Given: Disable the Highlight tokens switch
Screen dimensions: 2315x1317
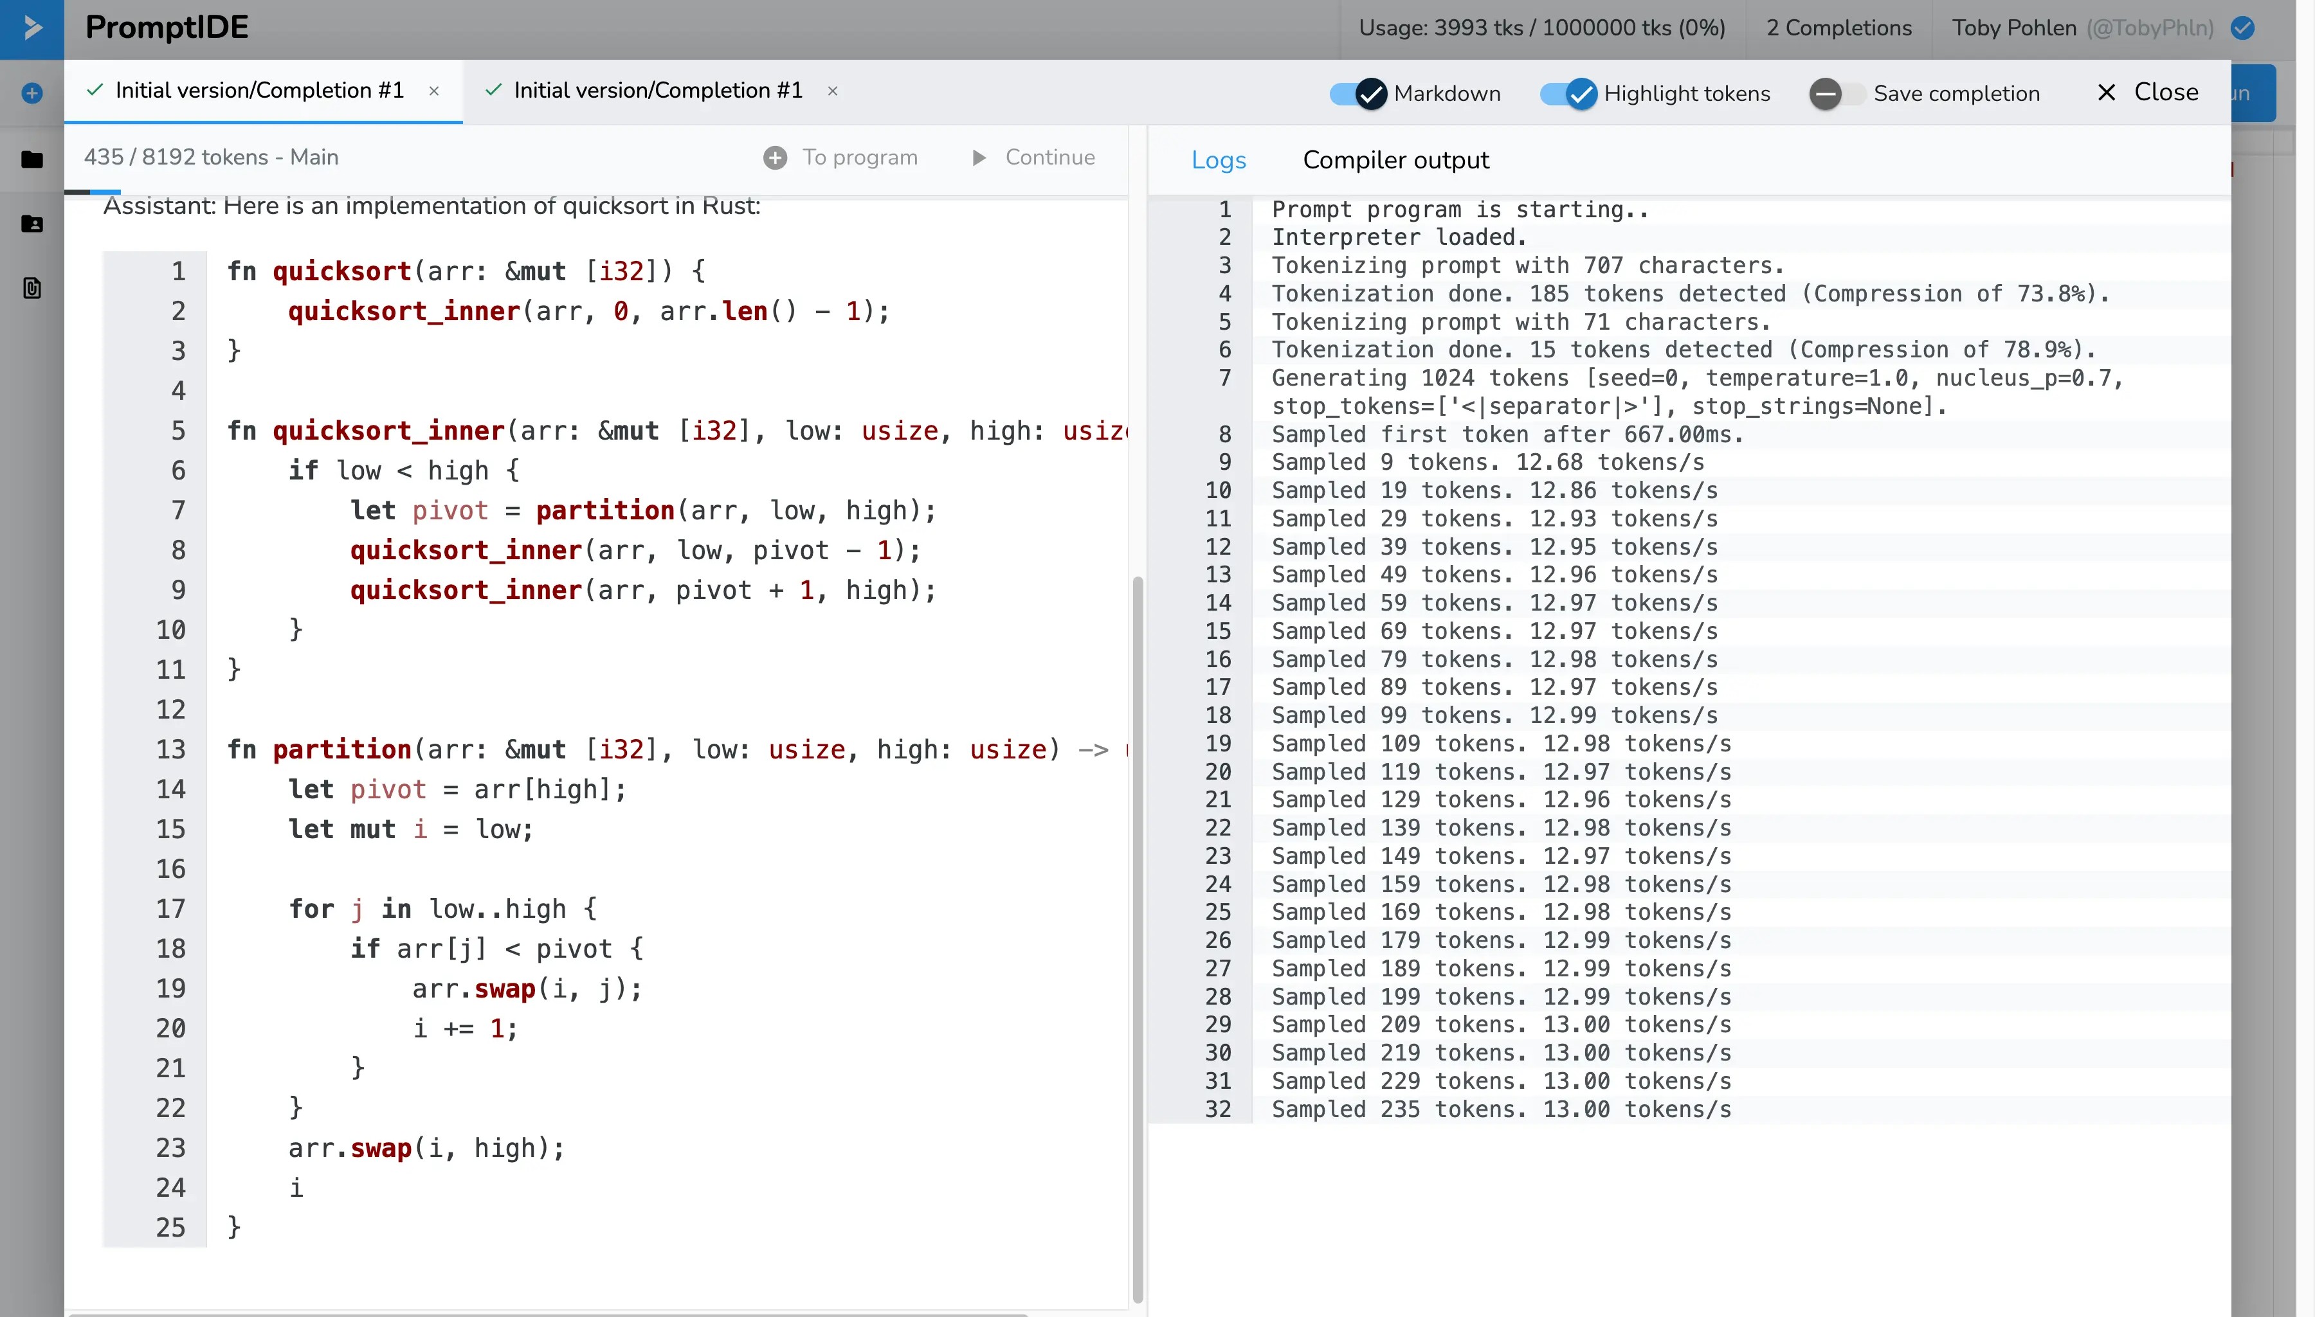Looking at the screenshot, I should (x=1568, y=93).
